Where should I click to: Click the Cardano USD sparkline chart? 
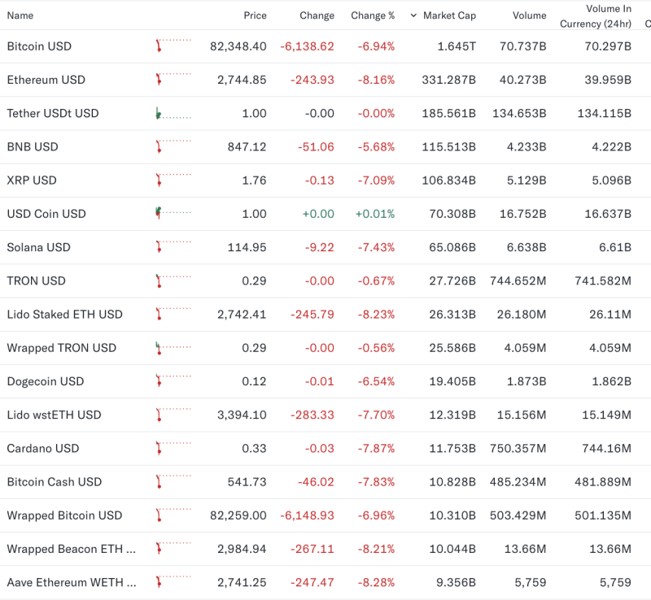171,448
